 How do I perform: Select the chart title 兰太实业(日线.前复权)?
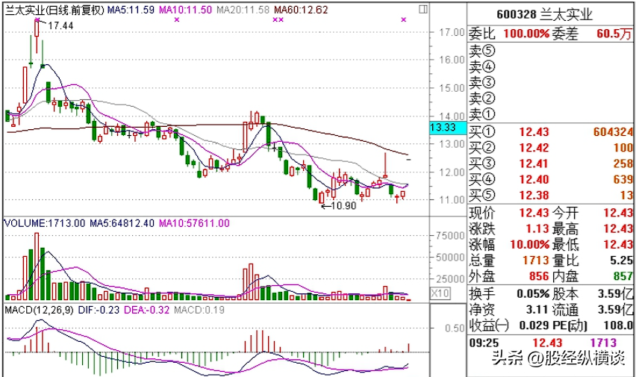(54, 10)
